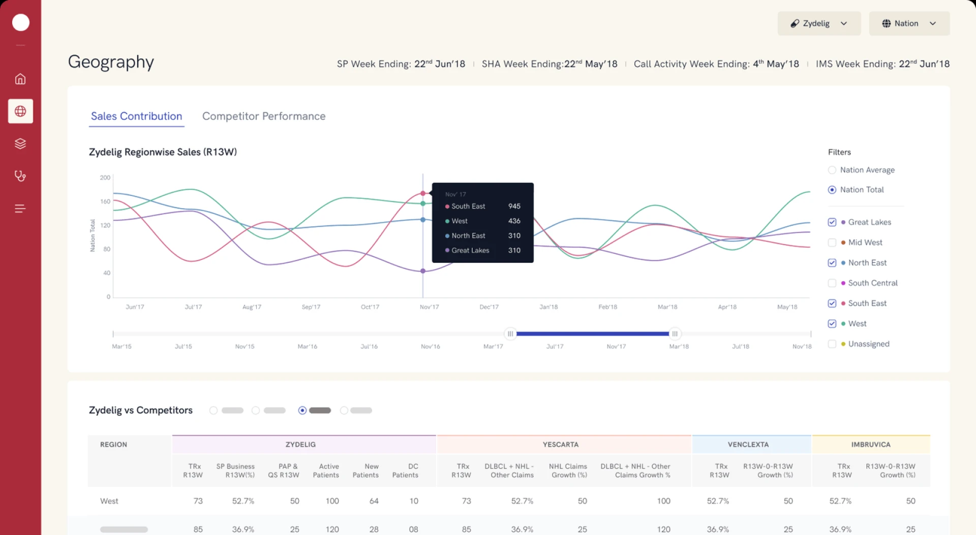The height and width of the screenshot is (535, 976).
Task: Select the third radio option beside Zydelig vs Competitors
Action: tap(302, 410)
